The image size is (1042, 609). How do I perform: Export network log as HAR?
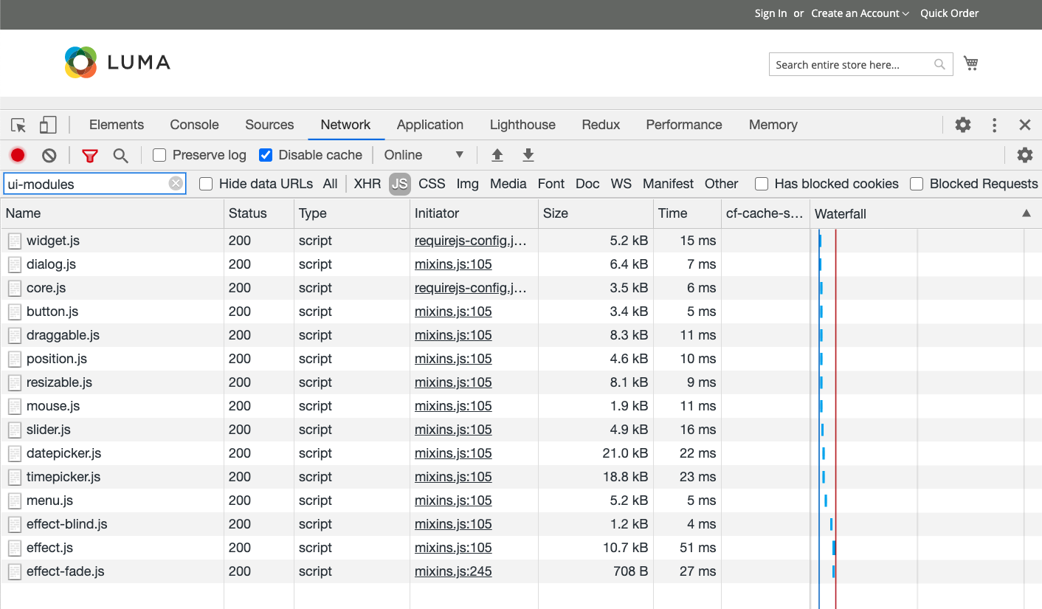[x=528, y=155]
